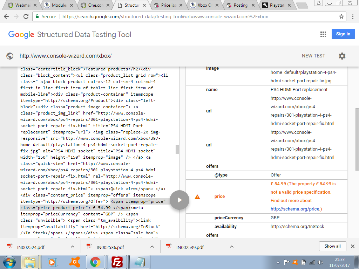Run test with the play button
The width and height of the screenshot is (359, 269).
tap(179, 200)
